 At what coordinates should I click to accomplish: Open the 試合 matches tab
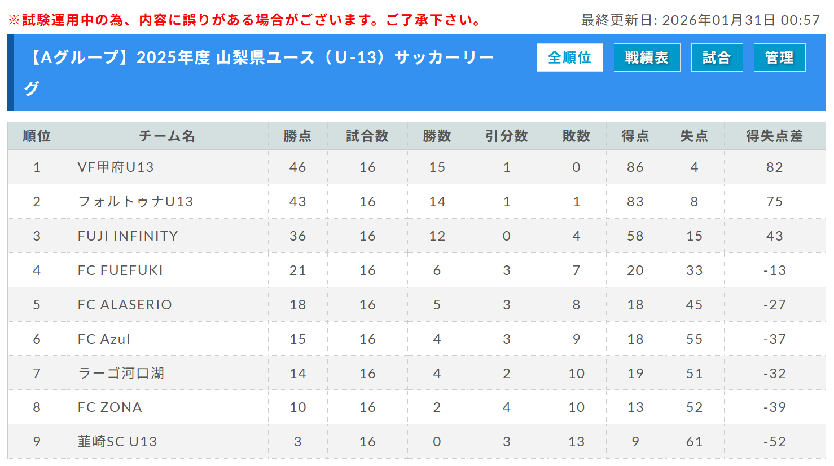click(717, 57)
